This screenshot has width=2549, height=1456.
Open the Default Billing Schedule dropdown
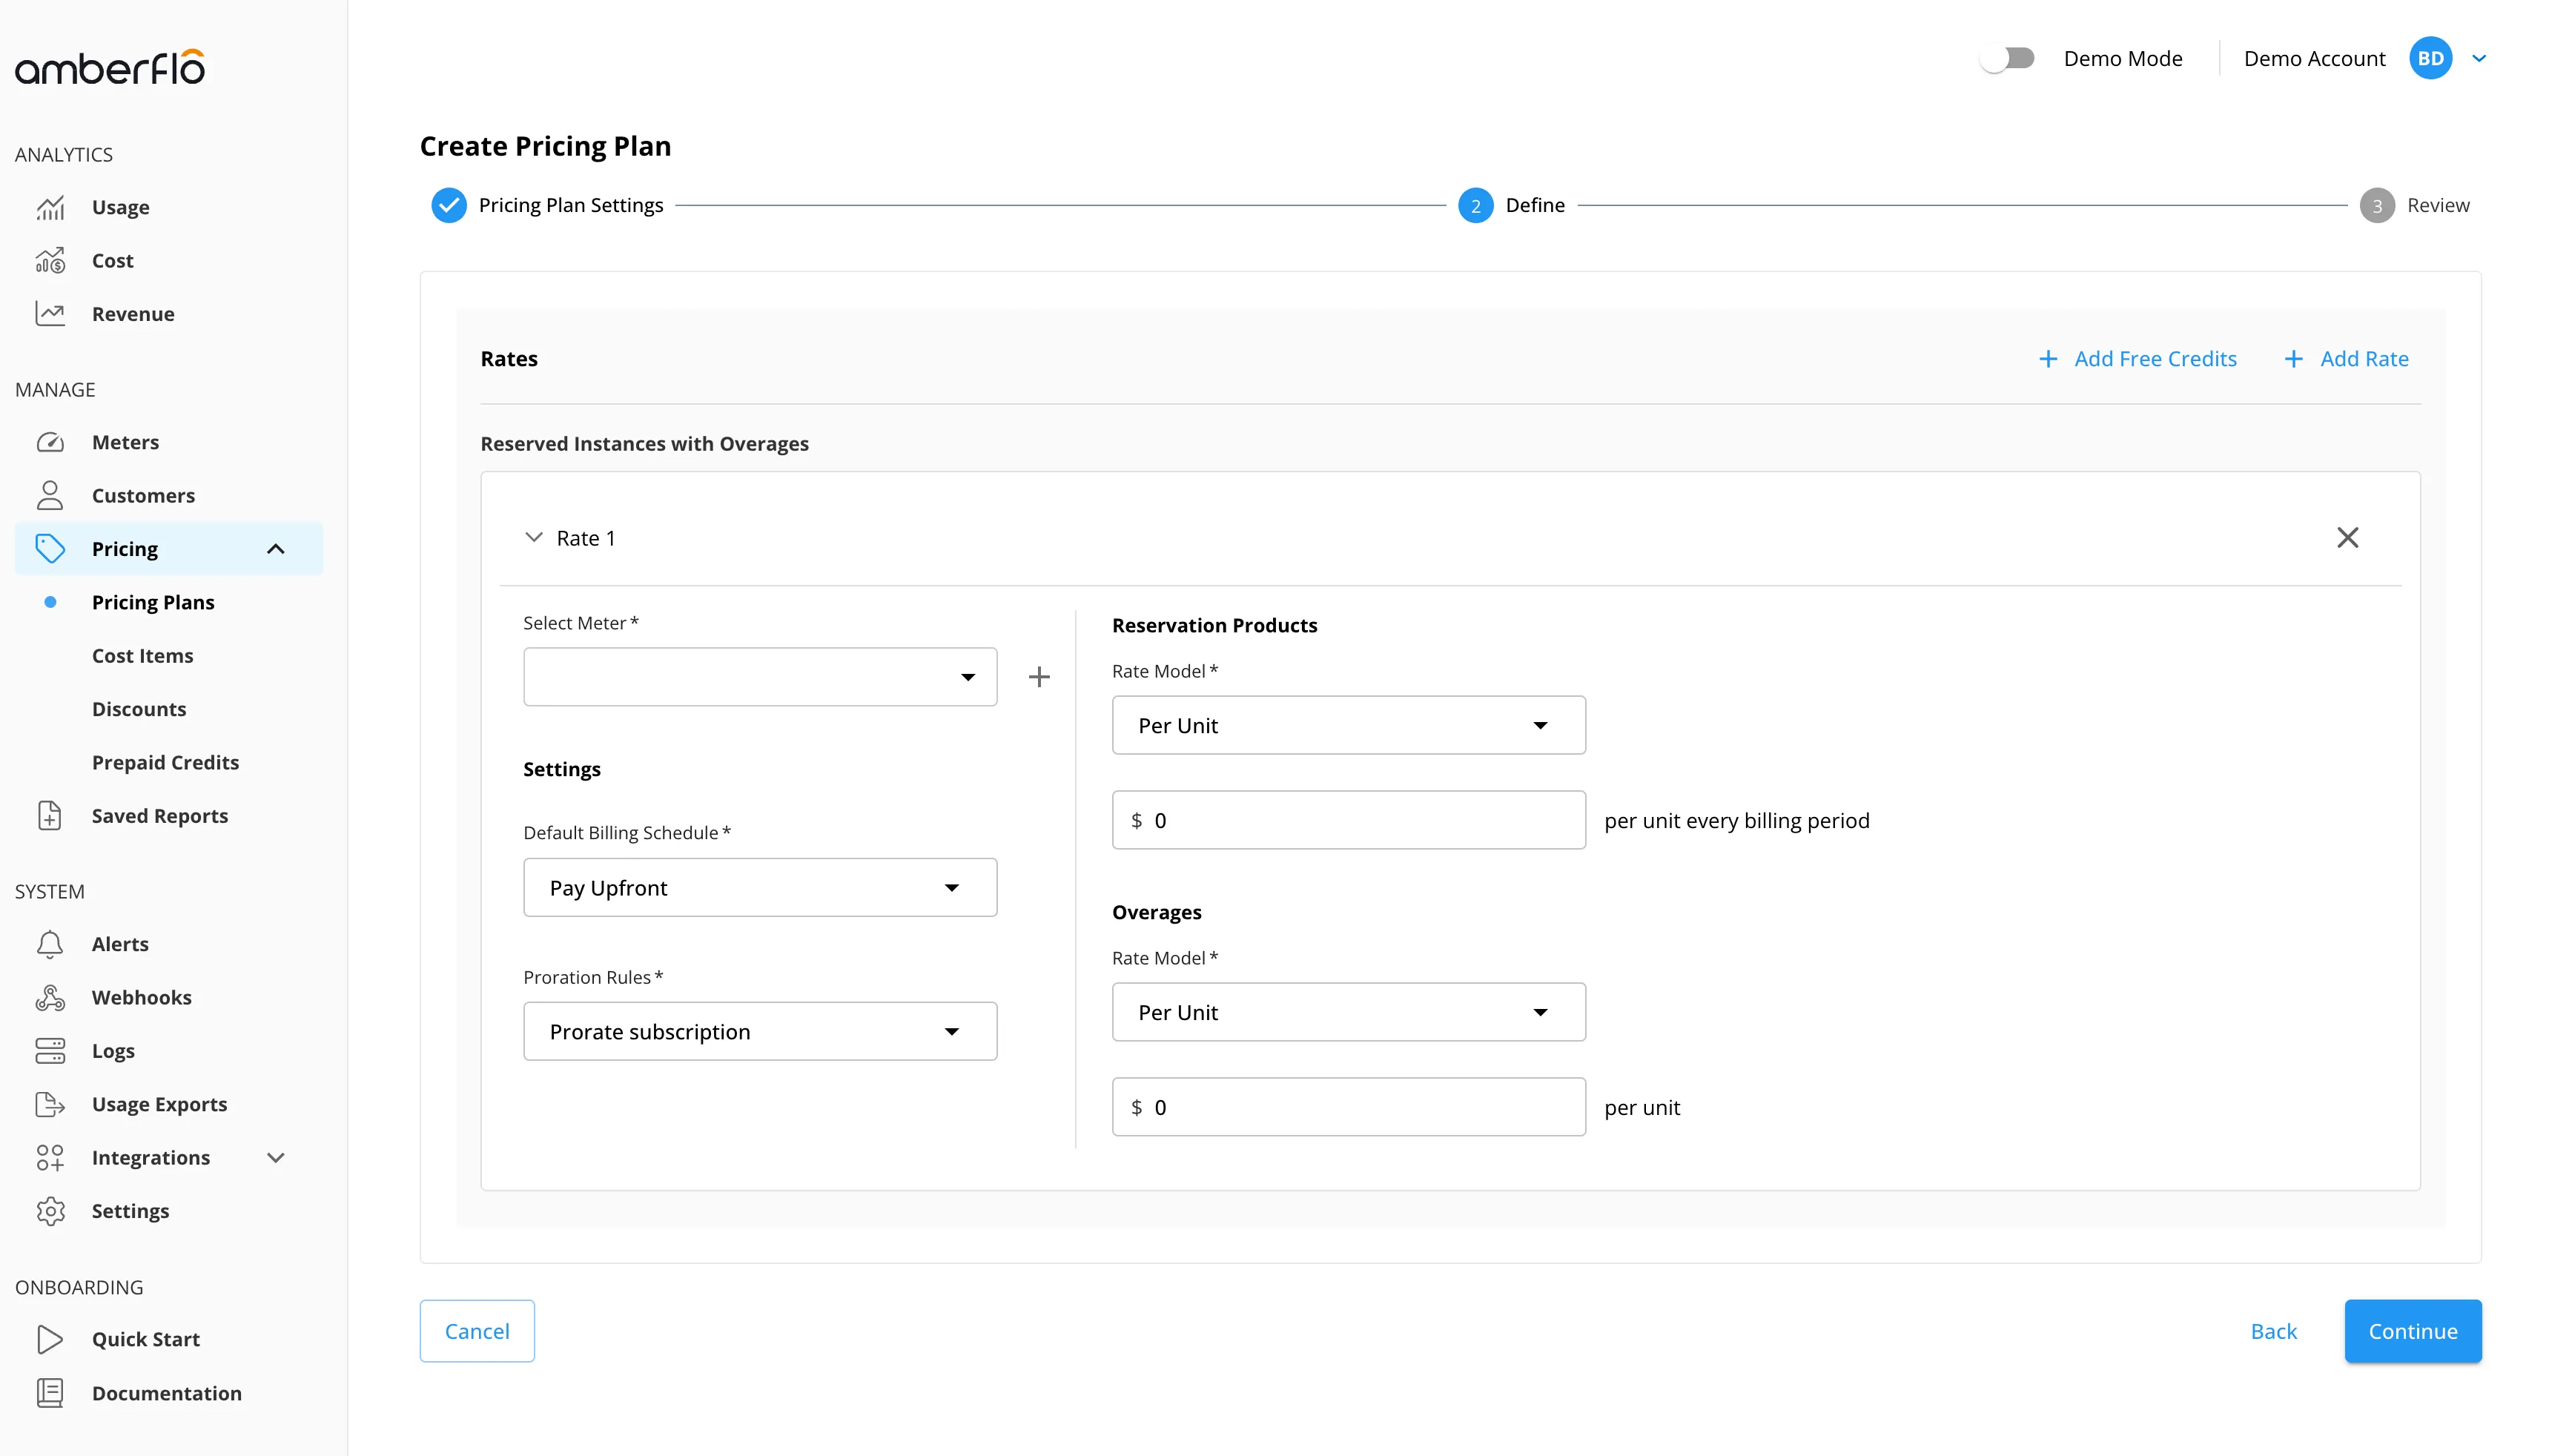[760, 887]
